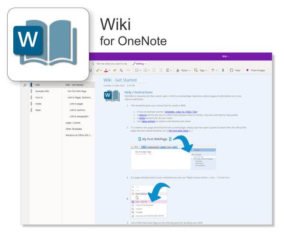
Task: Click the decrease indent icon
Action: (x=153, y=70)
